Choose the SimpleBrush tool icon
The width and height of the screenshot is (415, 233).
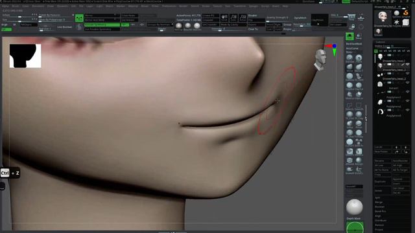[405, 14]
